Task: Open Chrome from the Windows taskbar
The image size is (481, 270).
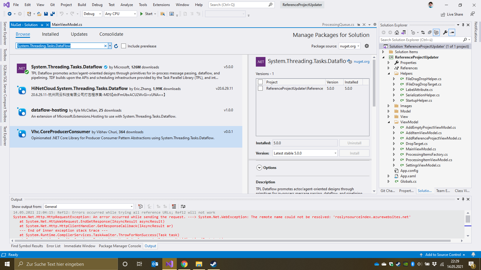Action: [184, 264]
